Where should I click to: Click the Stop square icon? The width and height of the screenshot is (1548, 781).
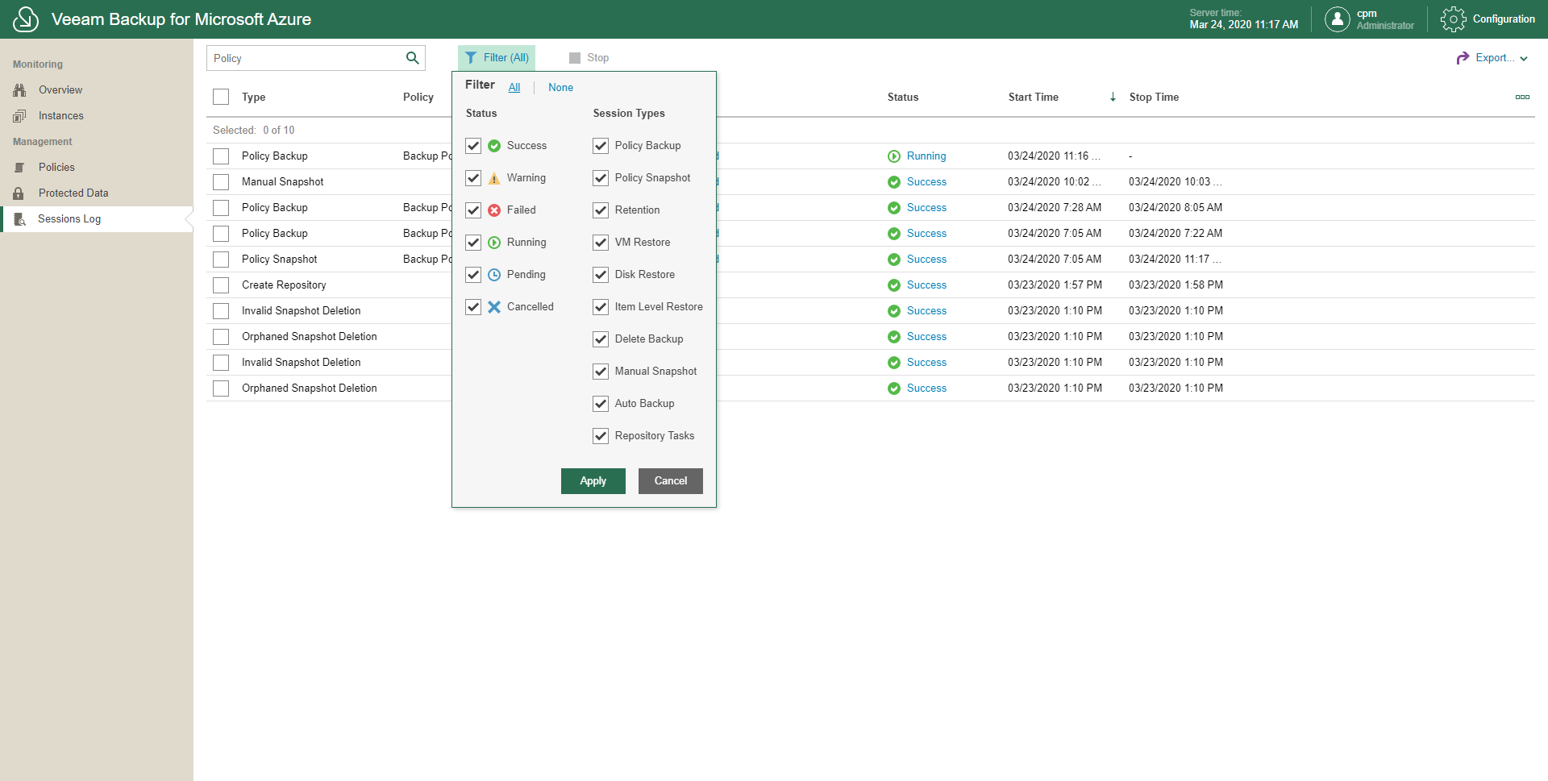point(575,58)
